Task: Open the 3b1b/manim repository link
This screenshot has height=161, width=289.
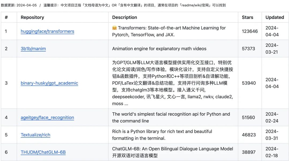Action: [x=33, y=49]
